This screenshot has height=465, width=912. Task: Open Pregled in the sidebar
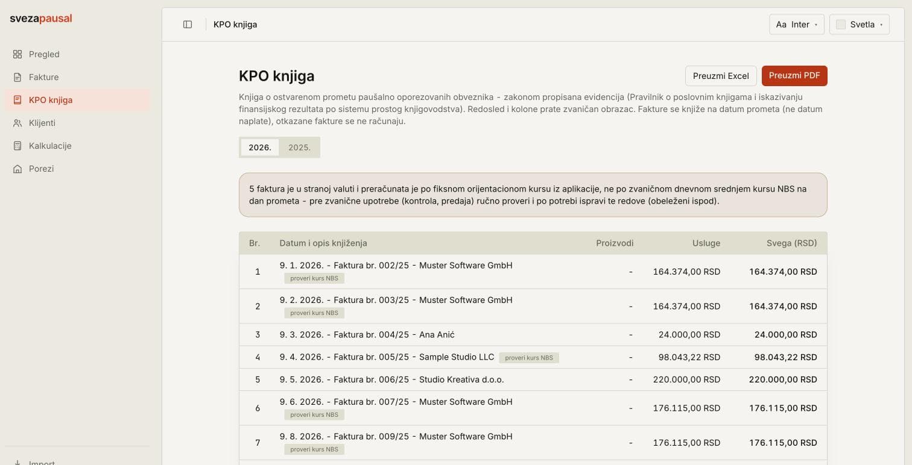click(77, 54)
